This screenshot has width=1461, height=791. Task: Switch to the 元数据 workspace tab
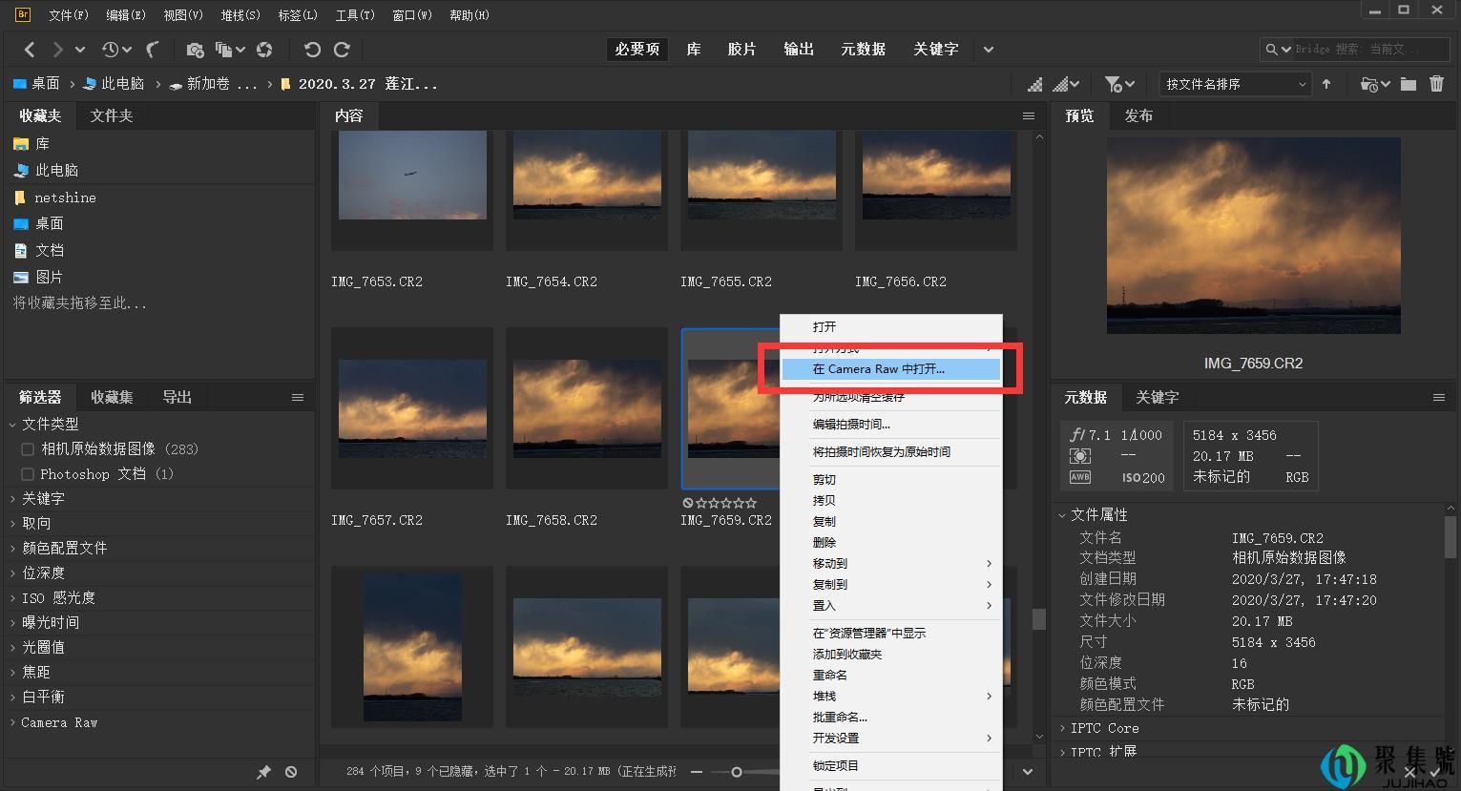pyautogui.click(x=863, y=49)
